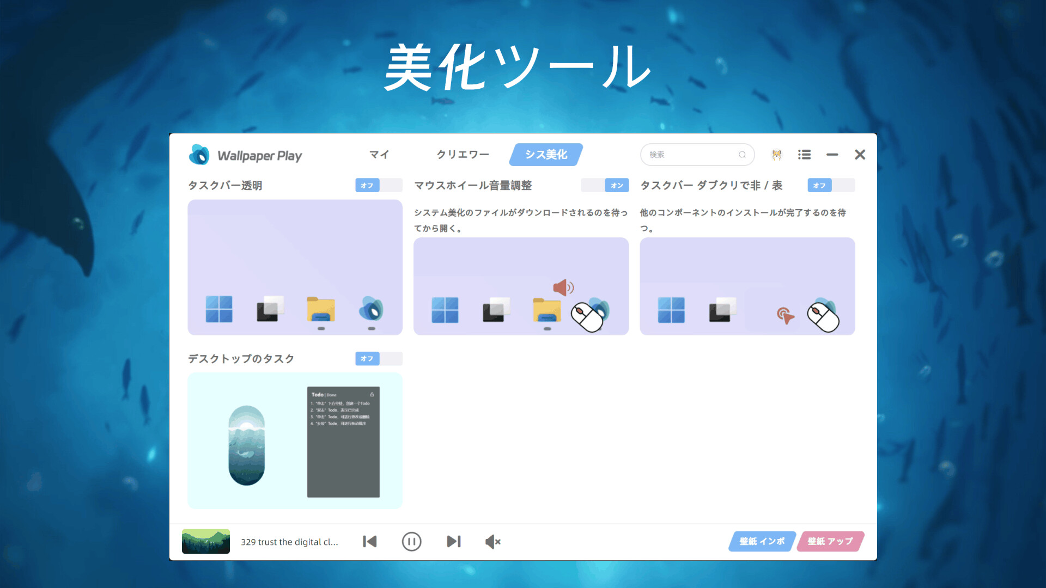Open the user avatar profile icon

tap(776, 155)
